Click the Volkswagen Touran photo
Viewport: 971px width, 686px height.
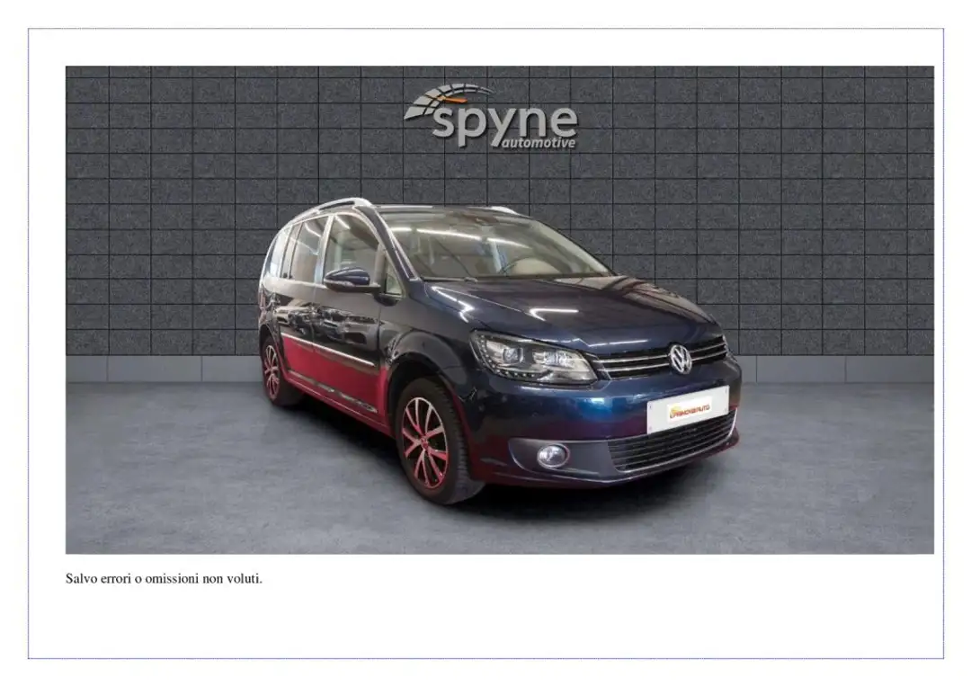pos(499,309)
